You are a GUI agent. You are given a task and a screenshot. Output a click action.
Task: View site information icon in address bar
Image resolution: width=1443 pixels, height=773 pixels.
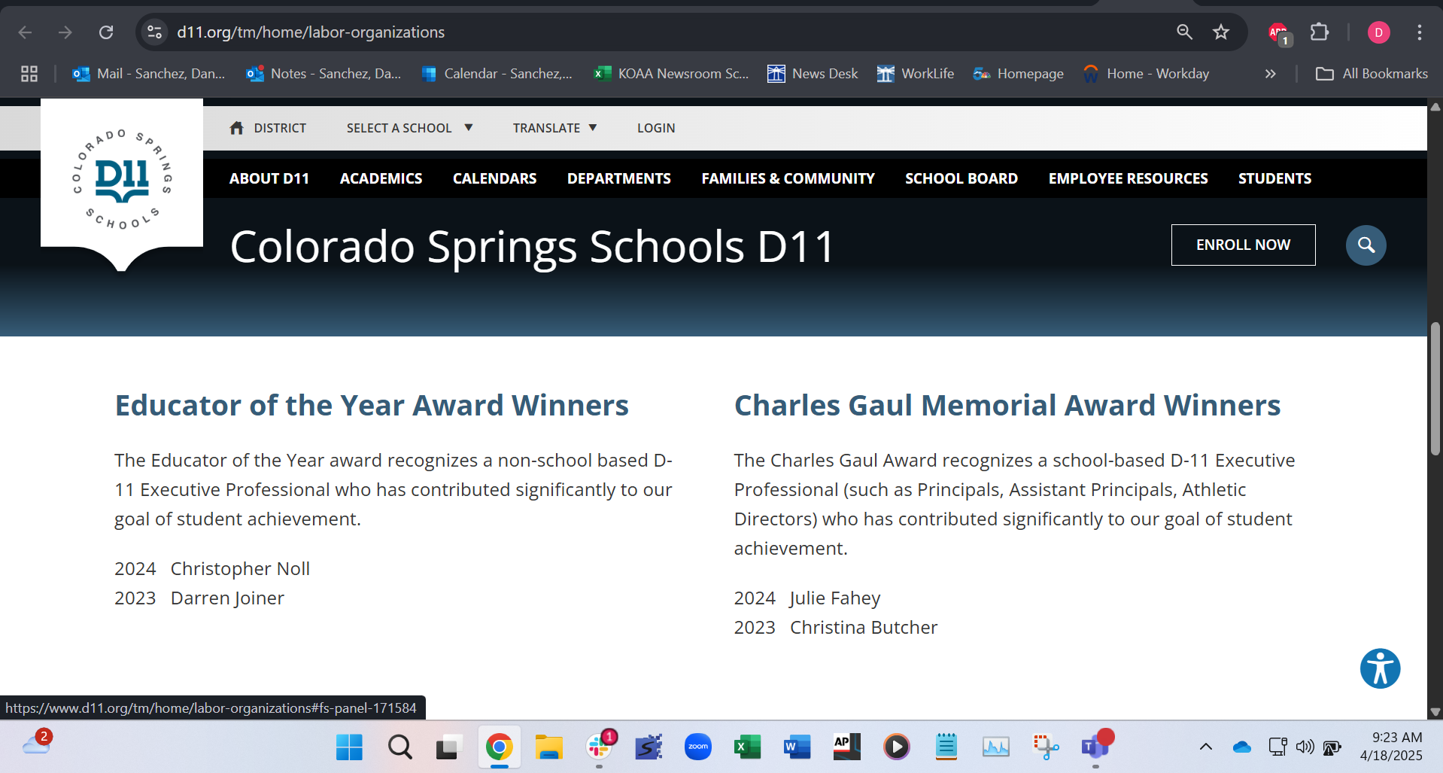[154, 32]
